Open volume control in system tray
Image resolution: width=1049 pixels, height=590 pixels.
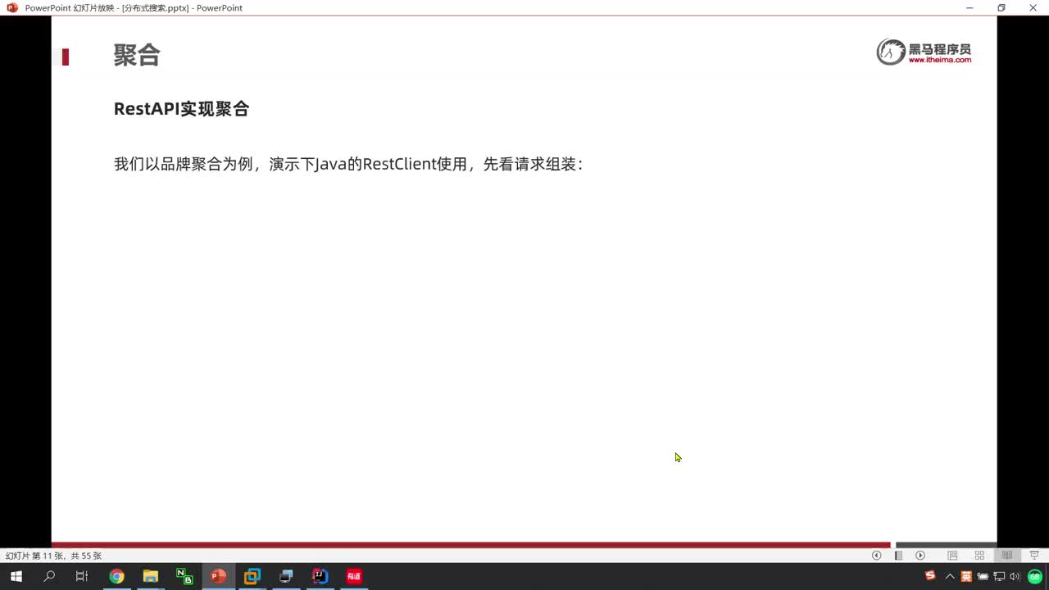(1015, 576)
